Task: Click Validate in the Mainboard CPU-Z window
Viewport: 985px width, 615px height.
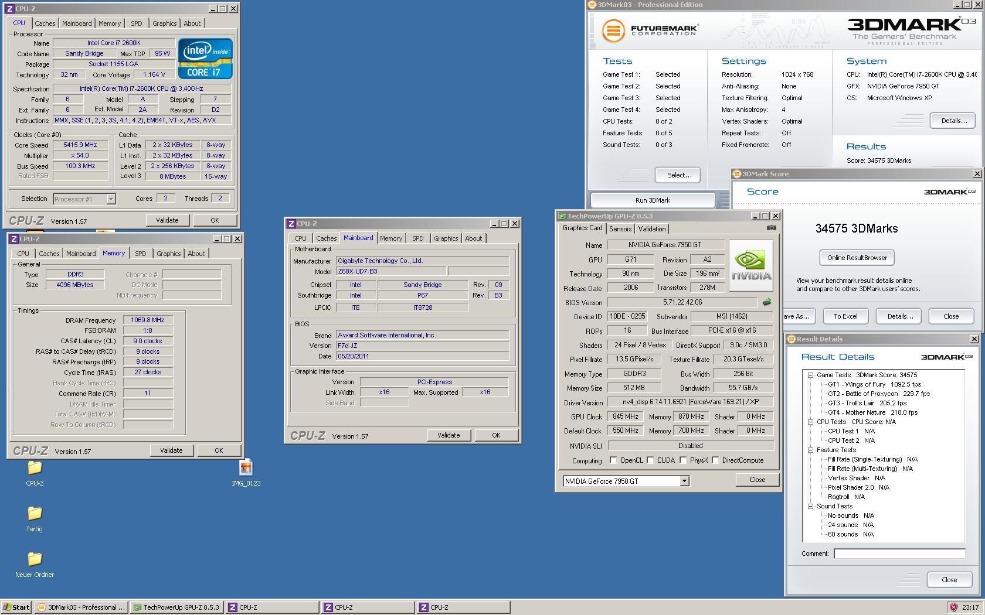Action: pyautogui.click(x=449, y=435)
